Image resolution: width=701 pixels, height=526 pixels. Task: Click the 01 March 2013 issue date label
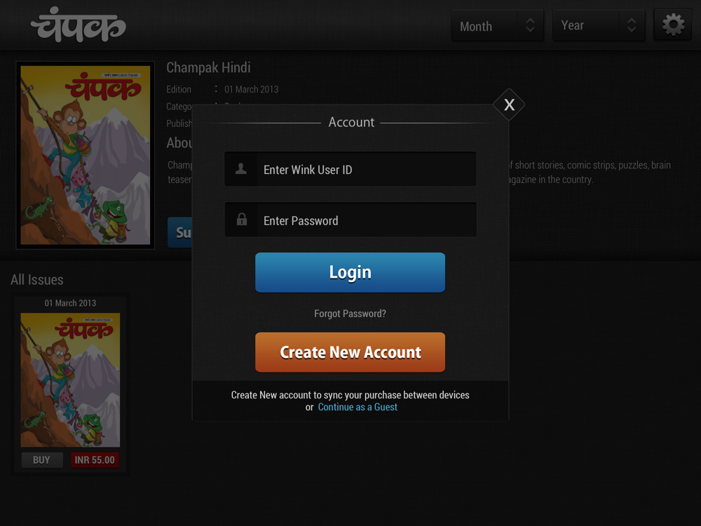70,303
